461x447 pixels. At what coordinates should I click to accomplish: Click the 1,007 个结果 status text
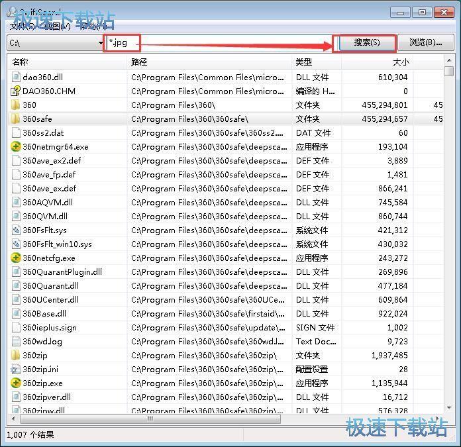pos(30,434)
